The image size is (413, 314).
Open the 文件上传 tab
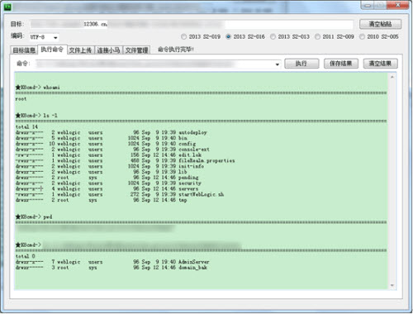(80, 50)
